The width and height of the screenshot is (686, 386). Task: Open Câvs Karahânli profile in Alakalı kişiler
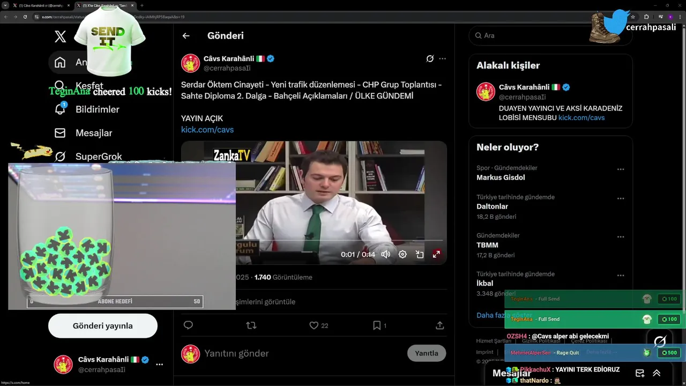[524, 87]
